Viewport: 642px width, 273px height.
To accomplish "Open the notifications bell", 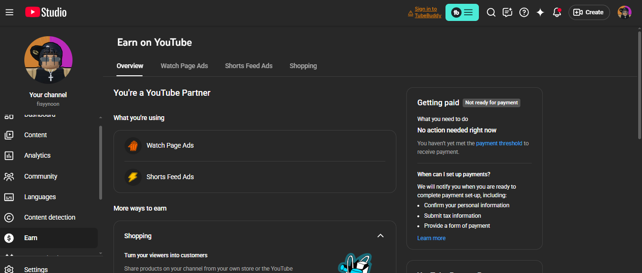I will click(557, 12).
